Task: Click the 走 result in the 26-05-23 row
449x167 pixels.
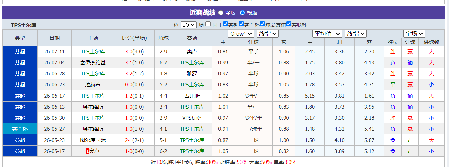Action: 410,140
